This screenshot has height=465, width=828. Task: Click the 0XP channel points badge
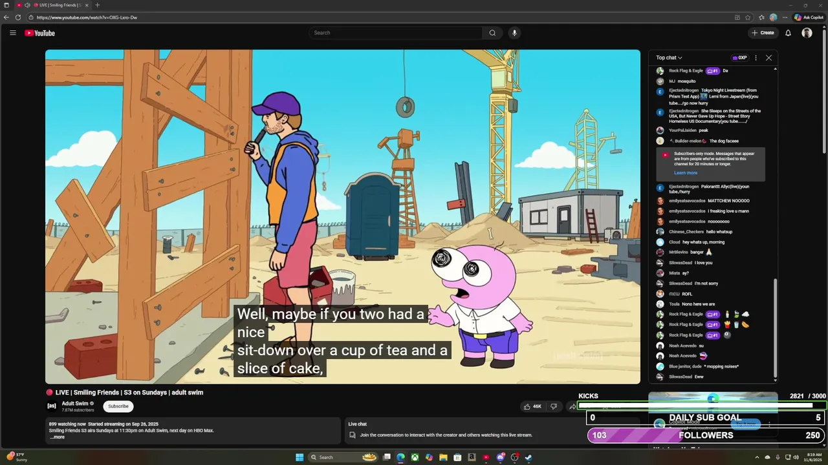(x=739, y=57)
